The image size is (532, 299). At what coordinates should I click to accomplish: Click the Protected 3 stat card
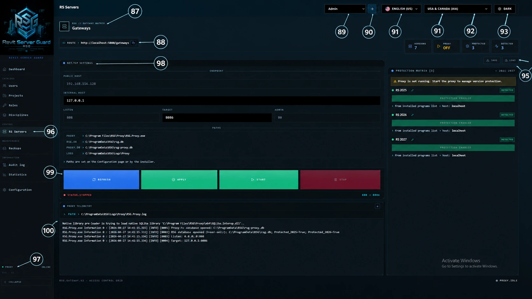click(x=475, y=46)
